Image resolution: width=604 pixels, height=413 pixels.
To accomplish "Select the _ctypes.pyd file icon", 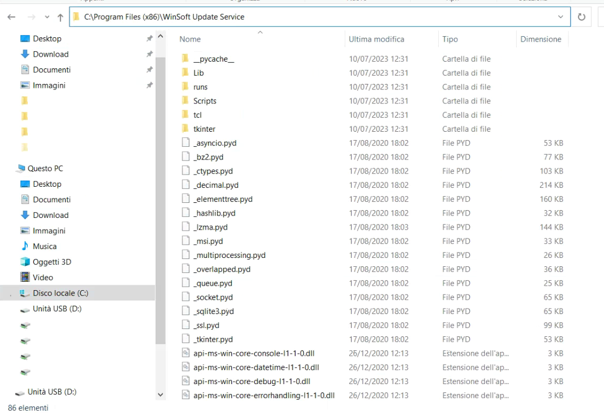I will tap(186, 171).
